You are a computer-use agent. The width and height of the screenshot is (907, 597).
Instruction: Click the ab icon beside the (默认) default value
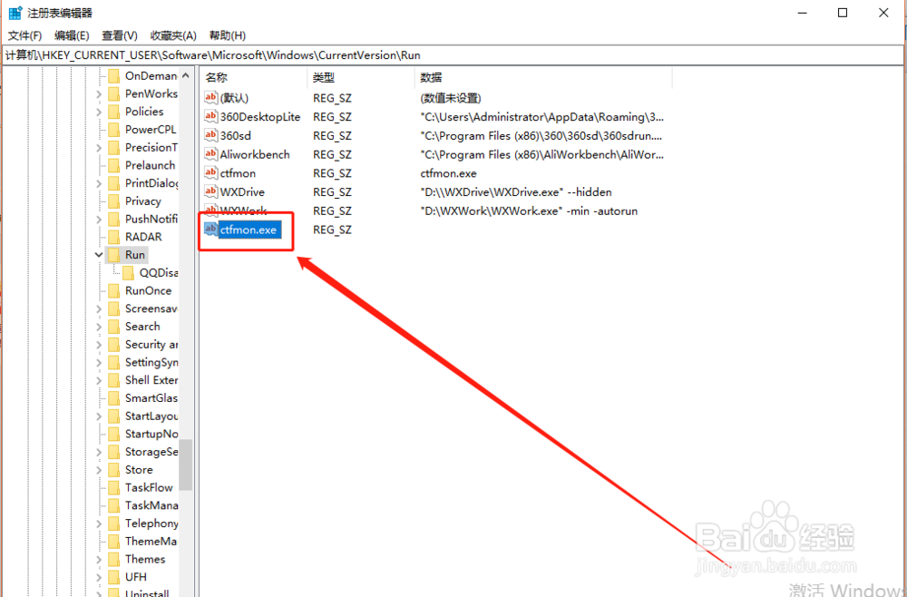click(x=210, y=97)
